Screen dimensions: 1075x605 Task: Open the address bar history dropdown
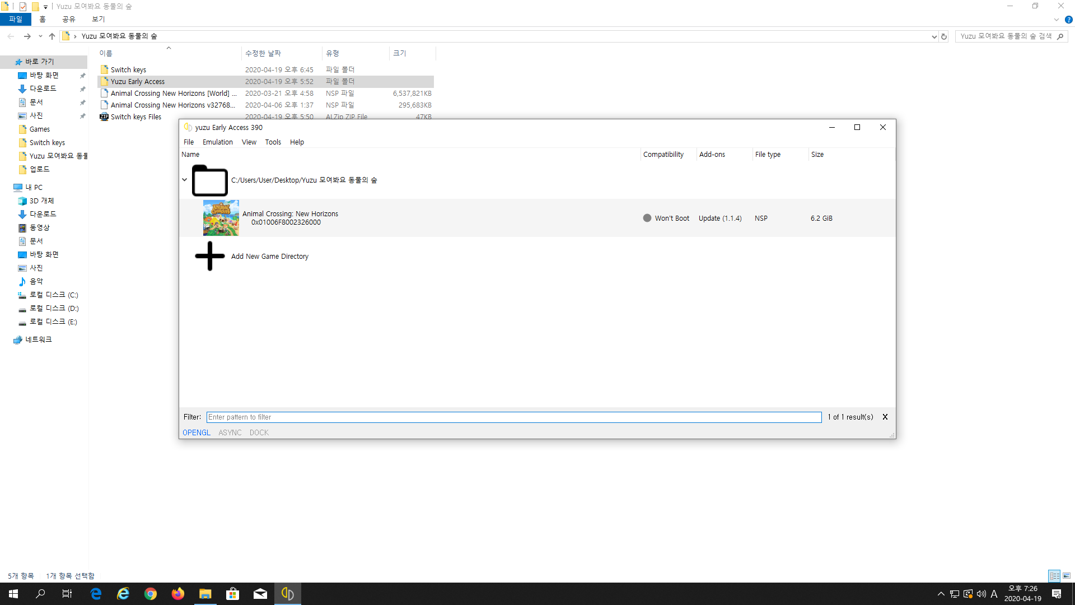(934, 36)
